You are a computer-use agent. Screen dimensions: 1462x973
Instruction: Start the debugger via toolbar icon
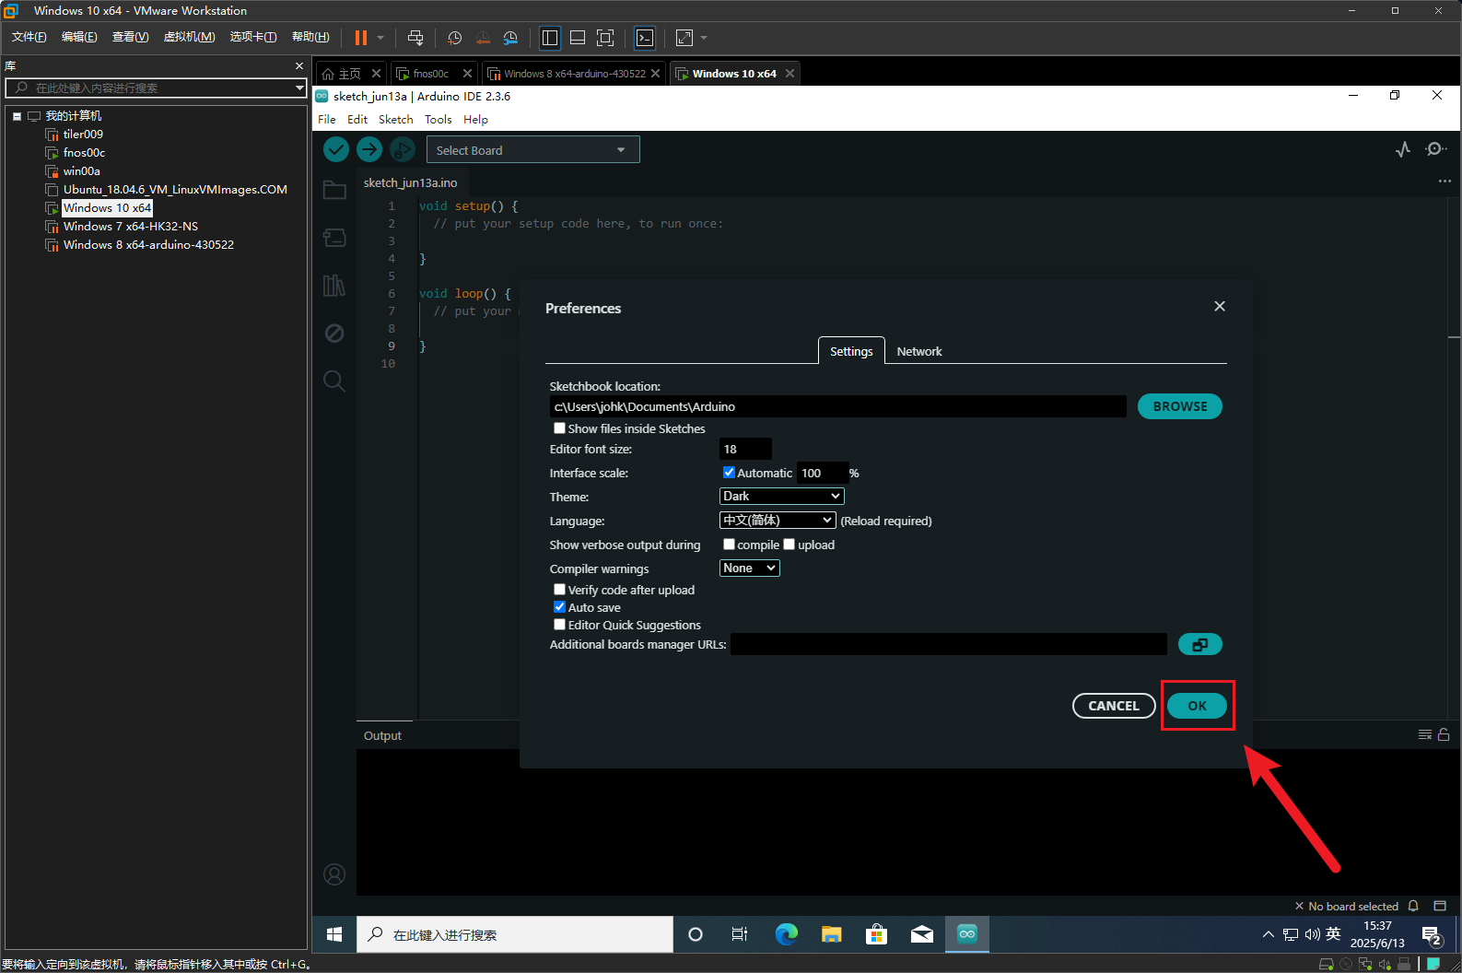403,149
